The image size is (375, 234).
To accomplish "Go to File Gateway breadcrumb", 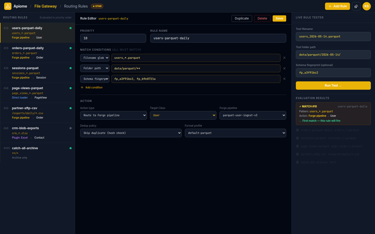I will tap(46, 6).
